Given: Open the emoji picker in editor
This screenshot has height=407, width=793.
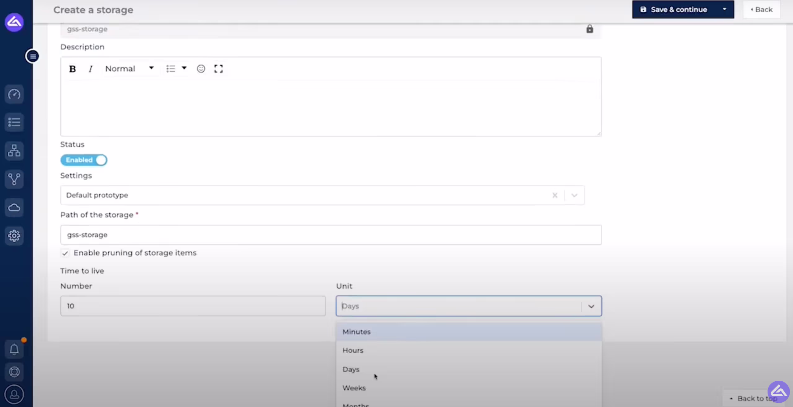Looking at the screenshot, I should tap(201, 69).
